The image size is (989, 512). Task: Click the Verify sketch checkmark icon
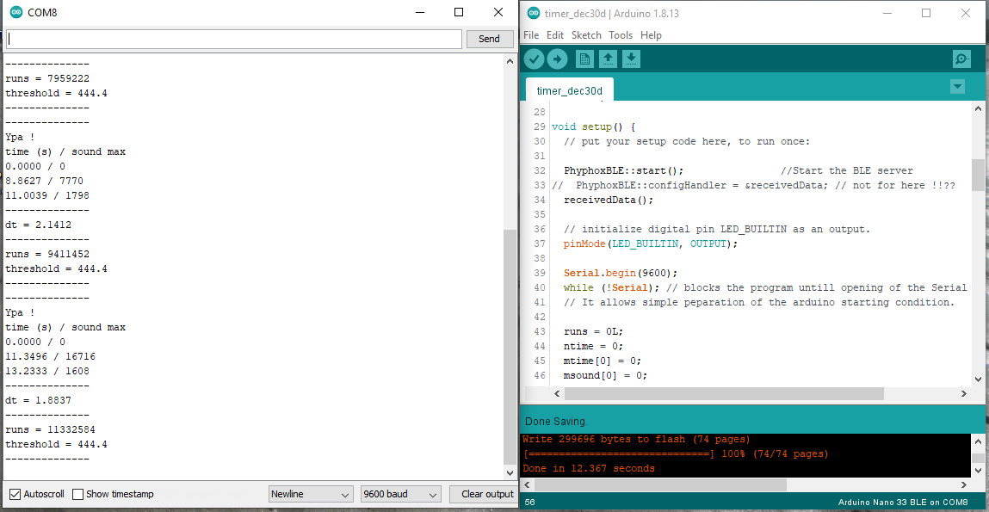coord(534,59)
